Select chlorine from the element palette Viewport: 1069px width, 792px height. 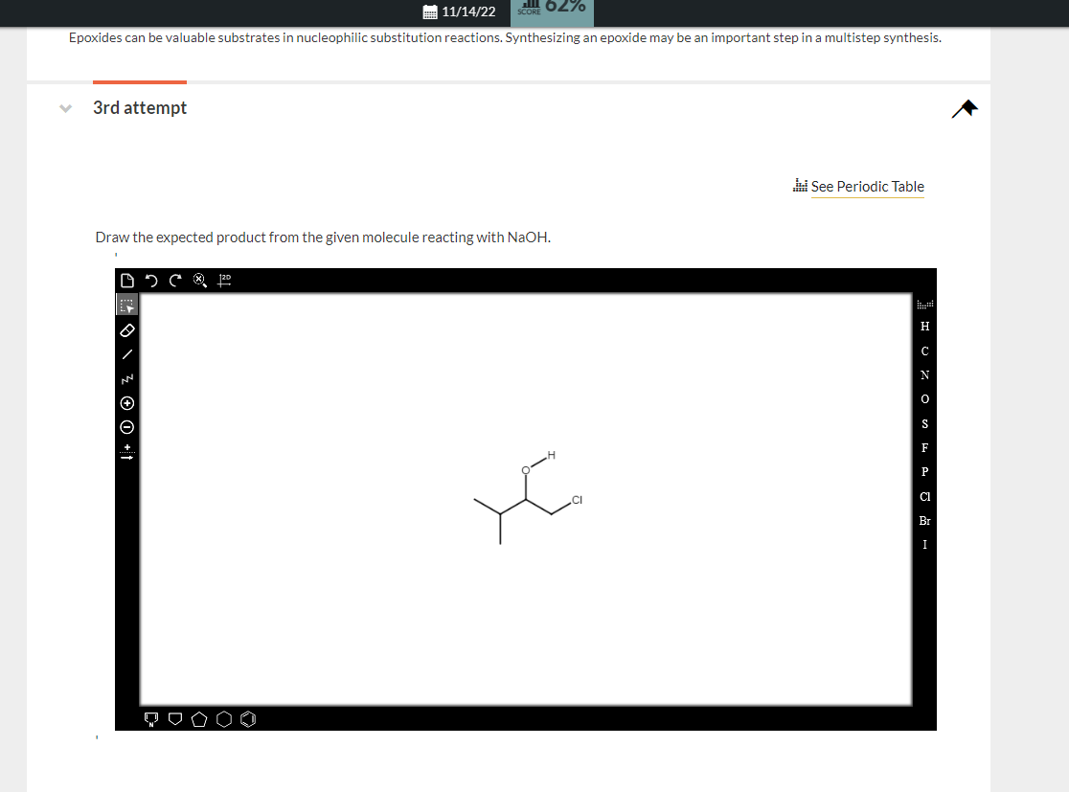pyautogui.click(x=923, y=496)
